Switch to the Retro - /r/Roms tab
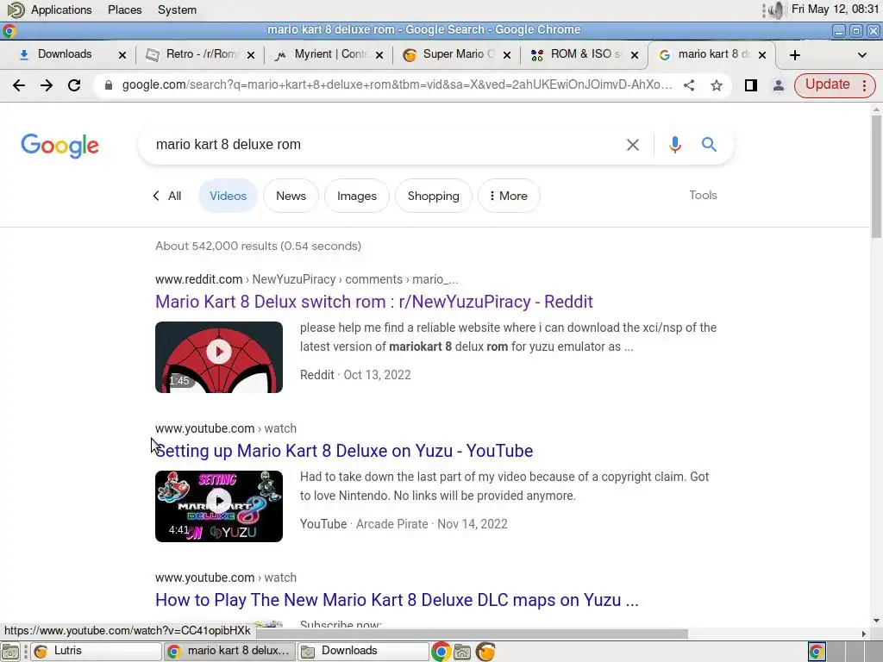This screenshot has width=883, height=662. pyautogui.click(x=200, y=54)
